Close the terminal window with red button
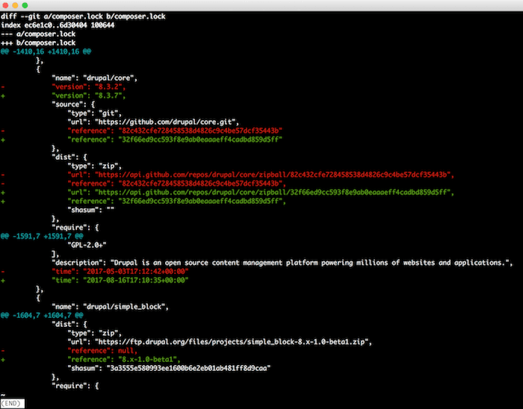Viewport: 523px width, 409px height. pyautogui.click(x=5, y=5)
